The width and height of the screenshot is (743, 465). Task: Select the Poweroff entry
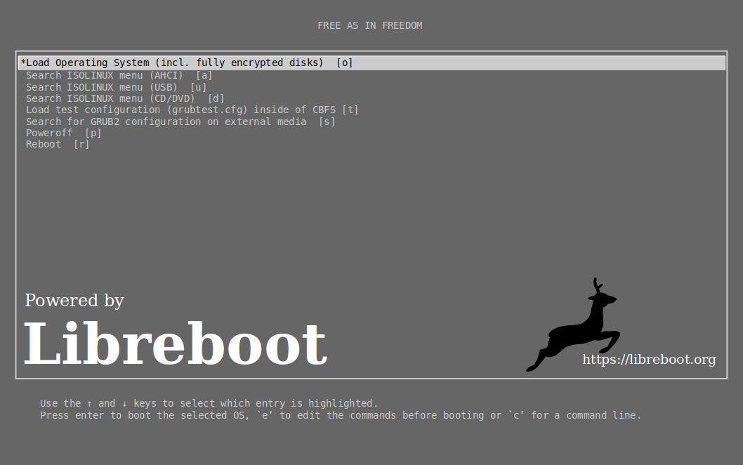pos(63,133)
